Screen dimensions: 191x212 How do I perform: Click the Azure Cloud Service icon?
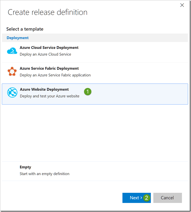(12, 51)
